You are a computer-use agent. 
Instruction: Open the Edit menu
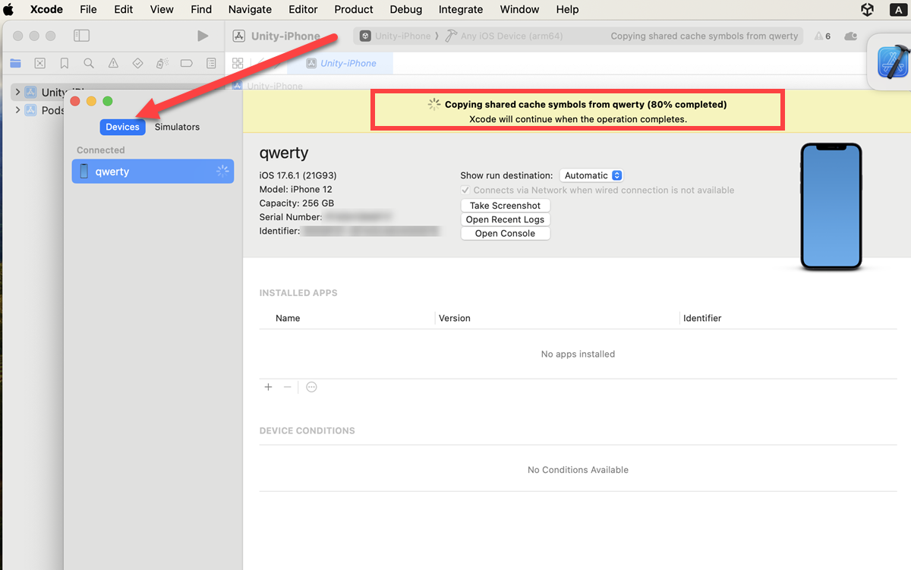(124, 9)
